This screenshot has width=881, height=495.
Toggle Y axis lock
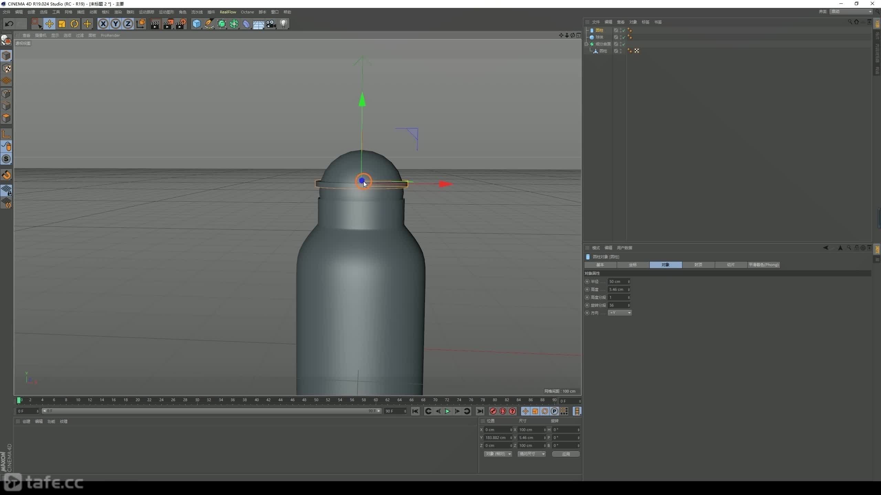point(116,24)
